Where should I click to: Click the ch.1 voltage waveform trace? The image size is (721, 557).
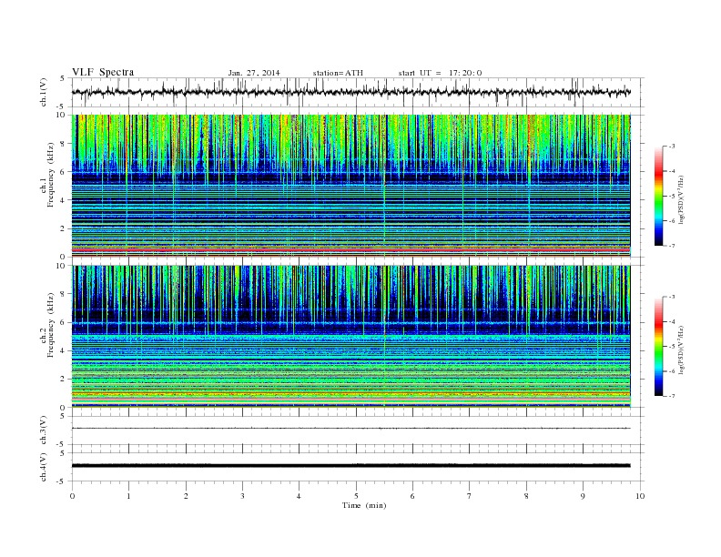click(x=350, y=92)
